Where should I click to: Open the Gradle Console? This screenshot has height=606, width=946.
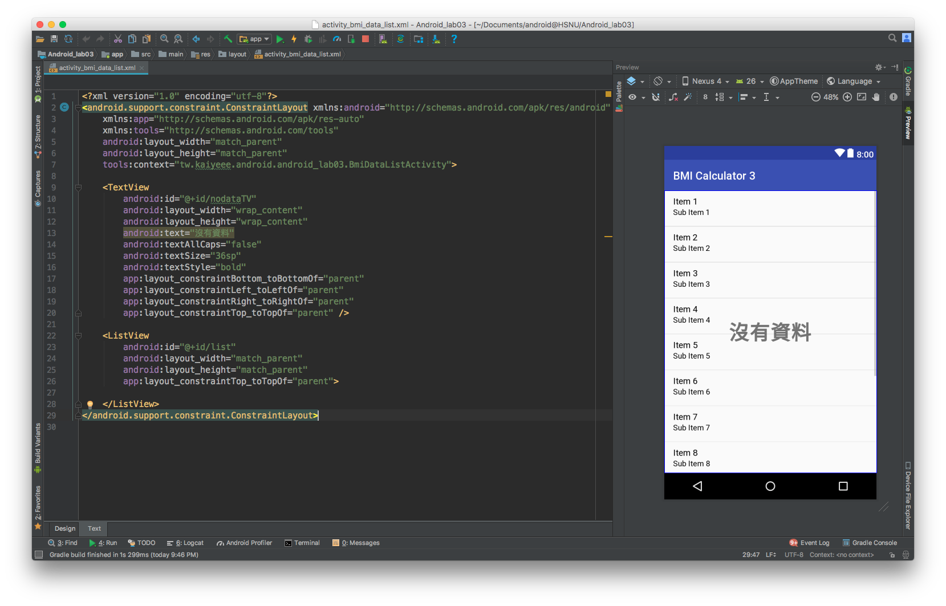(x=870, y=543)
